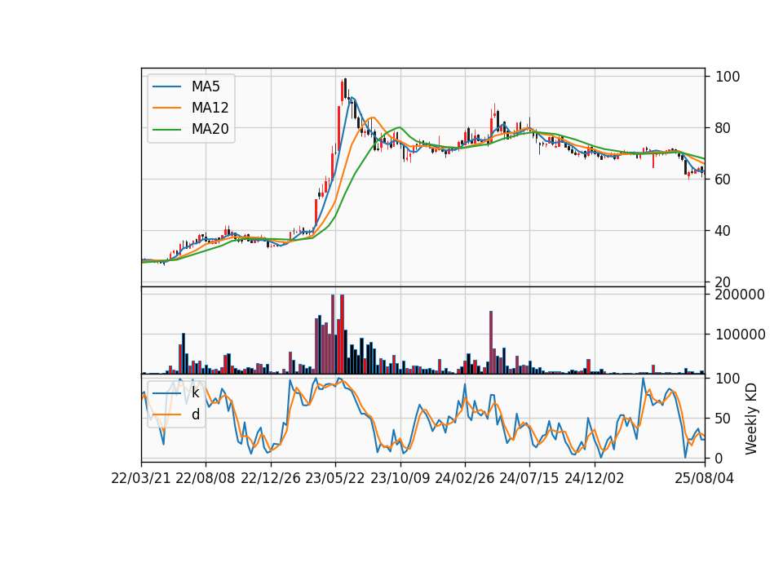Viewport: 783px width, 563px height.
Task: Click the 25/08/04 date tick label
Action: pyautogui.click(x=705, y=478)
